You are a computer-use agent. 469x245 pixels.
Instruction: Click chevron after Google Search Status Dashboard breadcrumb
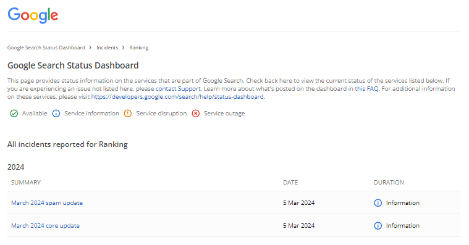pos(90,48)
